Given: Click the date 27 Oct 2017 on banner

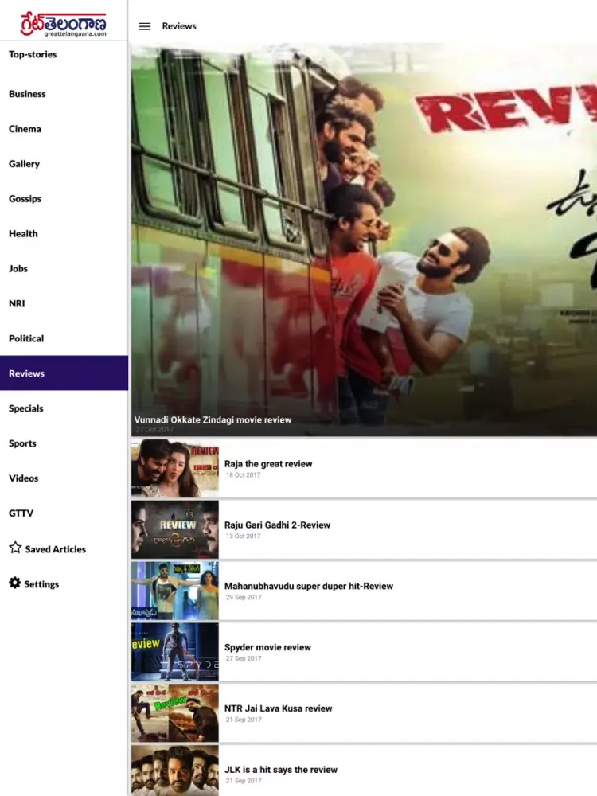Looking at the screenshot, I should point(154,430).
